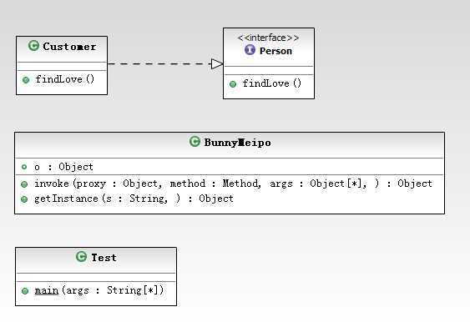Viewport: 470px width, 322px height.
Task: Click the dashed realization arrow to Person
Action: (x=165, y=63)
